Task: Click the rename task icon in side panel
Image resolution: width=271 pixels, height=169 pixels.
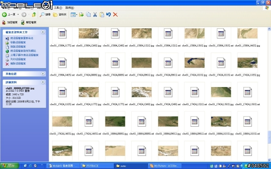Action: [x=7, y=38]
